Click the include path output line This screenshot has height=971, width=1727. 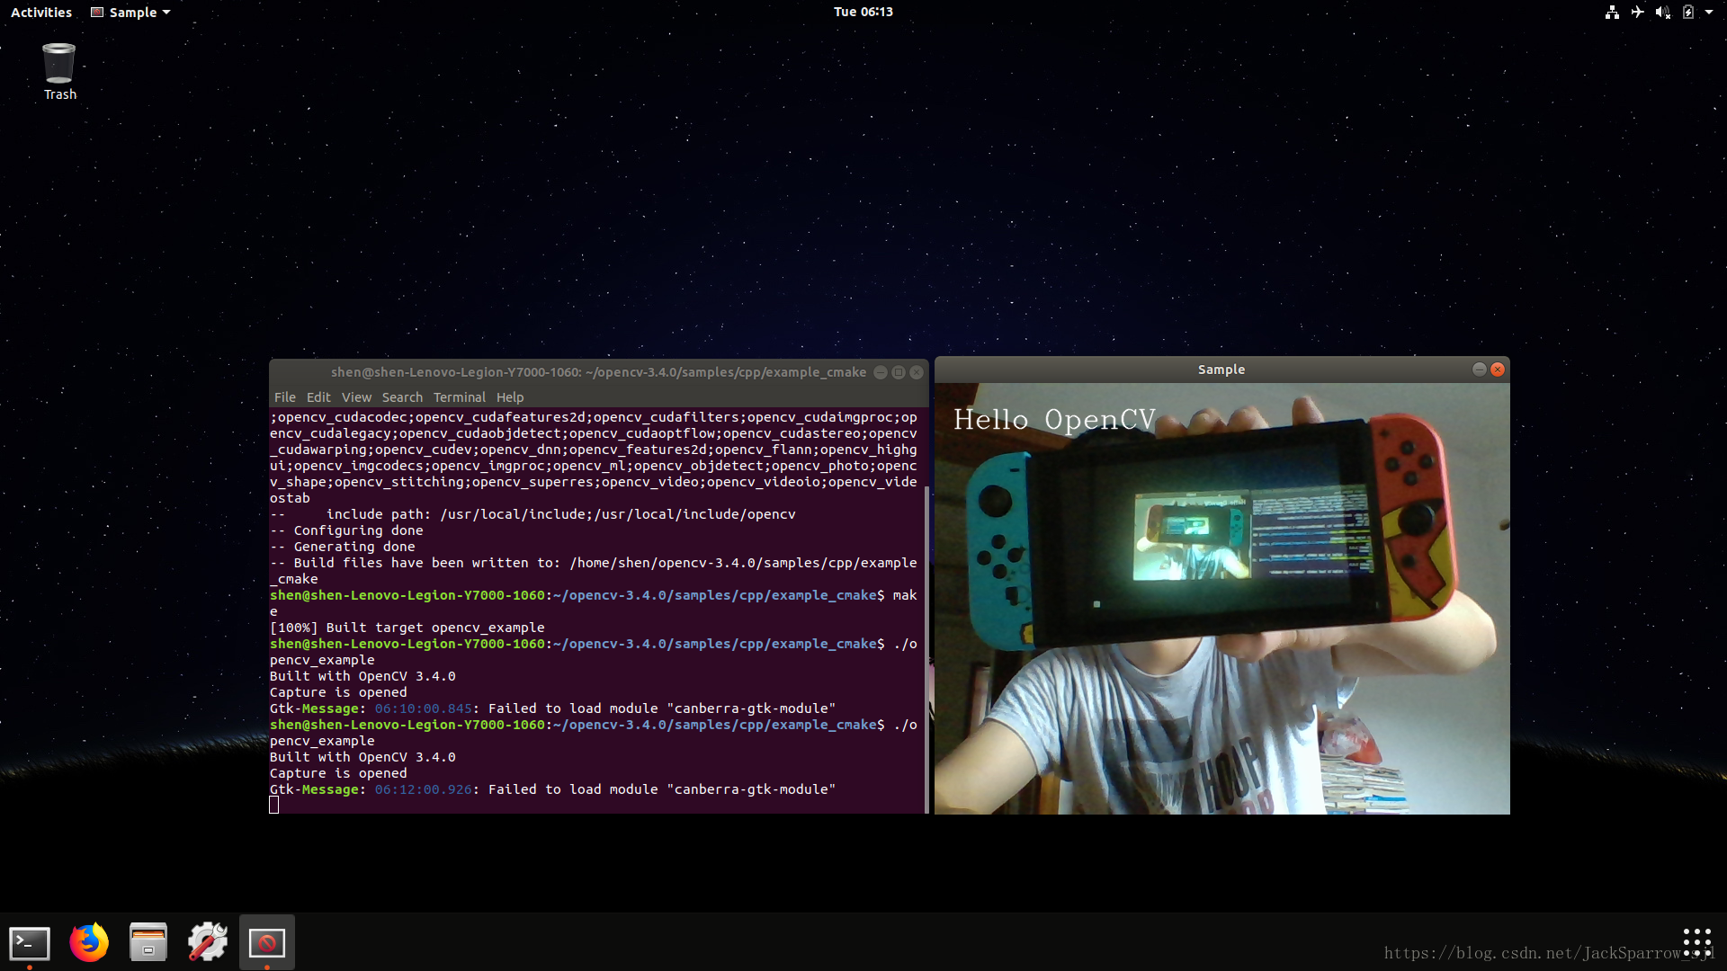pos(532,514)
